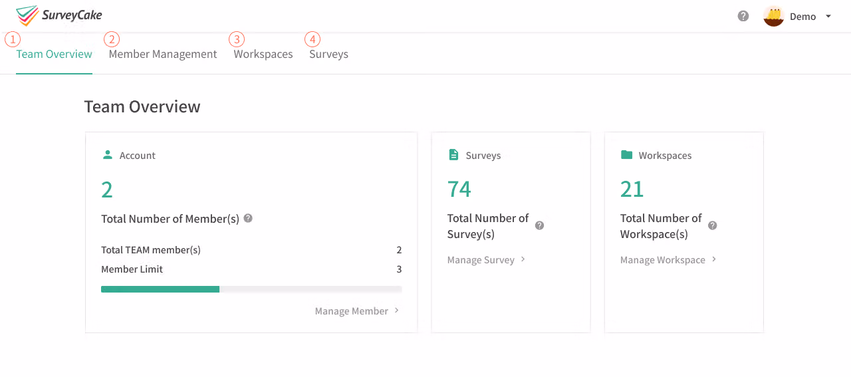The height and width of the screenshot is (377, 851).
Task: Show help for Total Number of Survey(s)
Action: pyautogui.click(x=539, y=225)
